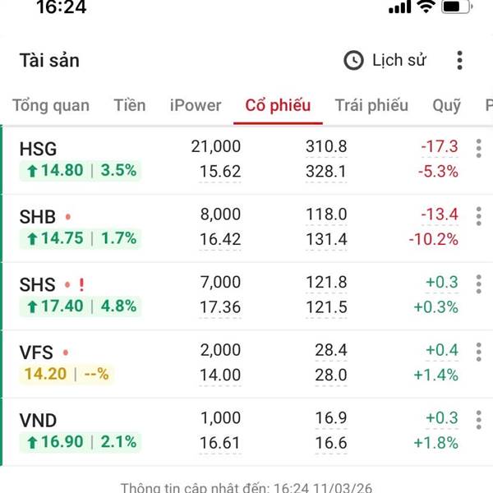Switch to the Tiền tab
The width and height of the screenshot is (493, 493).
[130, 105]
